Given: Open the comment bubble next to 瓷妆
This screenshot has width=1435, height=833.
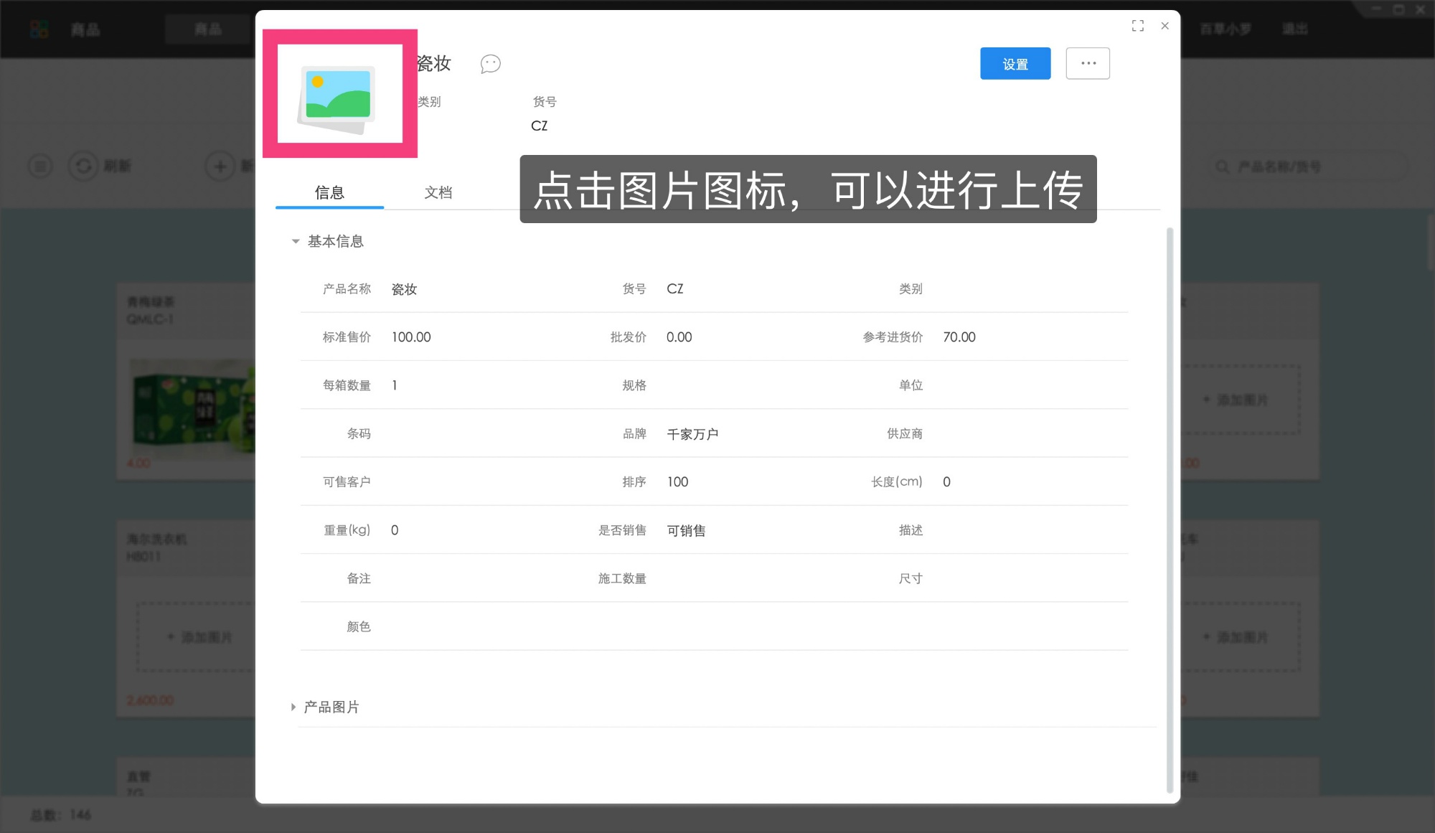Looking at the screenshot, I should pos(490,64).
